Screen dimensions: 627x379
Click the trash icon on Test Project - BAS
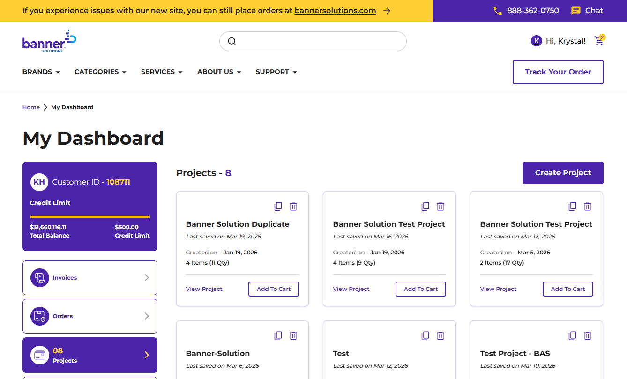pos(588,335)
